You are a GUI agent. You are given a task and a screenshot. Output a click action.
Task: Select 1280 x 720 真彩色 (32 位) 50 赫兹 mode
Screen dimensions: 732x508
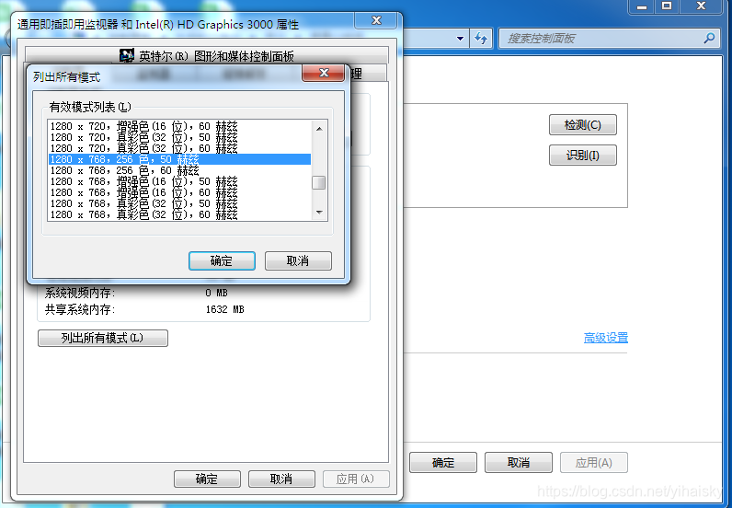pyautogui.click(x=179, y=137)
